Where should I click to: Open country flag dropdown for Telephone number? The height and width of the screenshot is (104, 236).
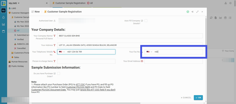tap(62, 52)
